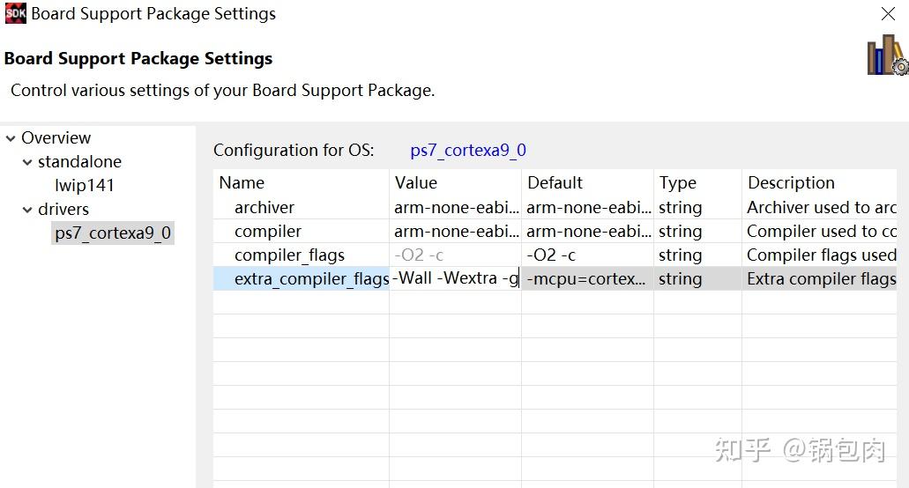Image resolution: width=909 pixels, height=488 pixels.
Task: Collapse the drivers tree node
Action: click(x=27, y=210)
